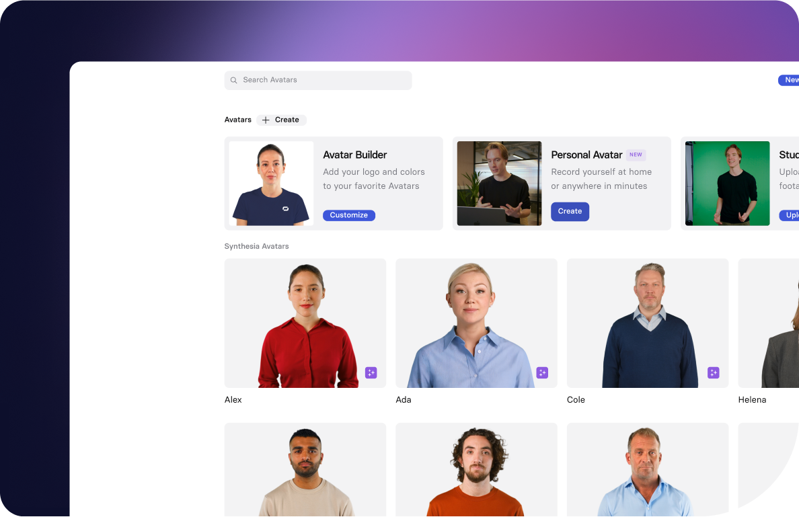Click the magnifier icon in search bar
The image size is (799, 517).
234,81
